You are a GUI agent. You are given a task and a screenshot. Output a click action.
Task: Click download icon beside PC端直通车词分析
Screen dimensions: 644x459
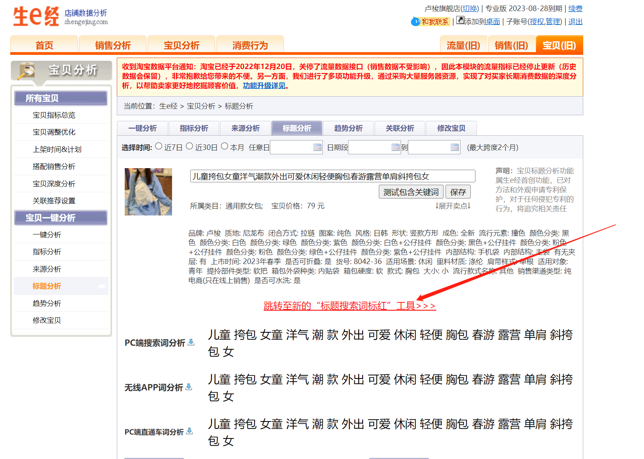189,431
